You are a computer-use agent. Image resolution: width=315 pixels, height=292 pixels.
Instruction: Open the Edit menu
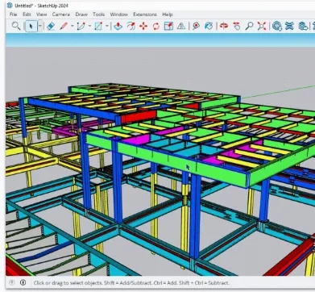point(27,15)
